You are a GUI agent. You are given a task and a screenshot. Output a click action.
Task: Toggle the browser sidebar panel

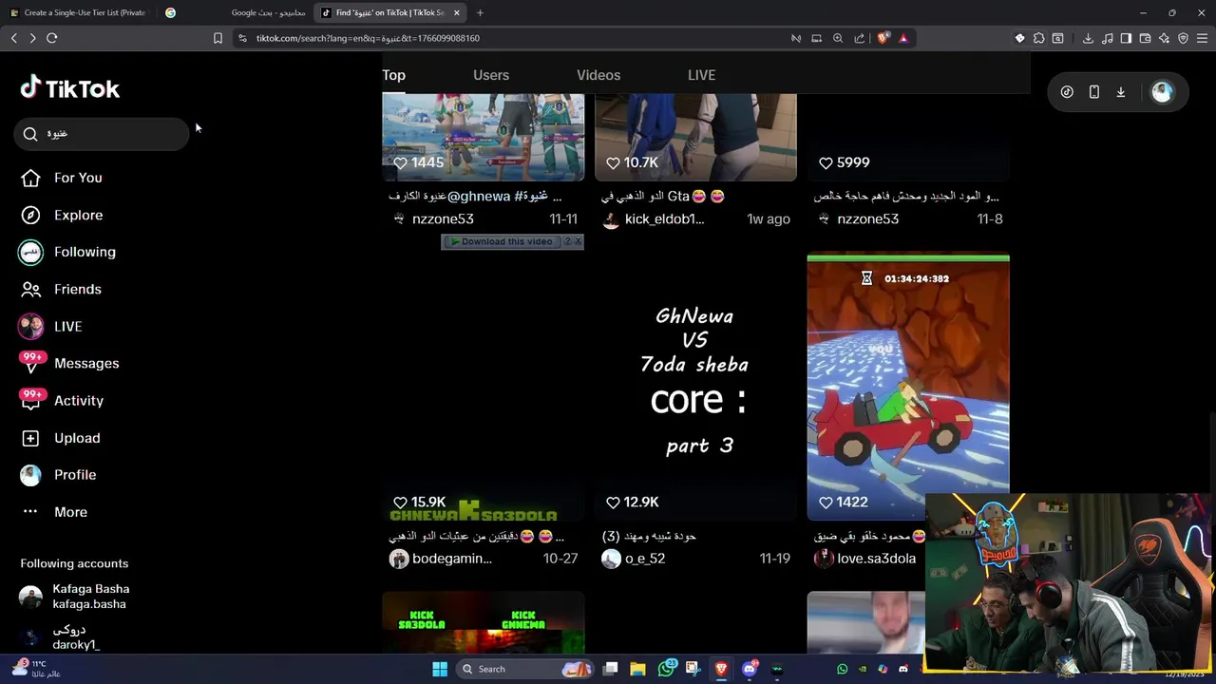(1126, 38)
